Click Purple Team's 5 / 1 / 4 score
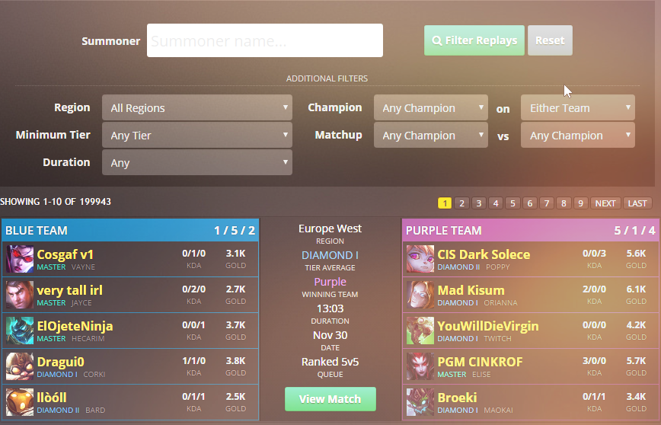The width and height of the screenshot is (661, 425). click(x=635, y=231)
